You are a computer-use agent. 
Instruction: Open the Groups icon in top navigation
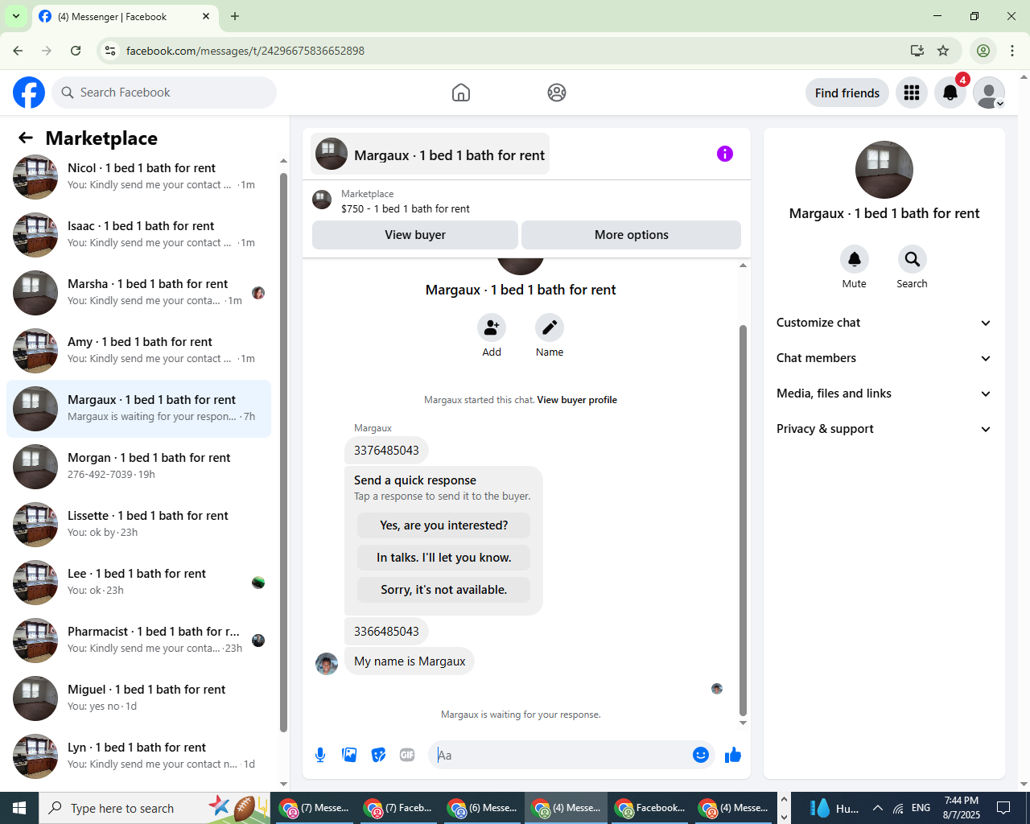click(557, 93)
